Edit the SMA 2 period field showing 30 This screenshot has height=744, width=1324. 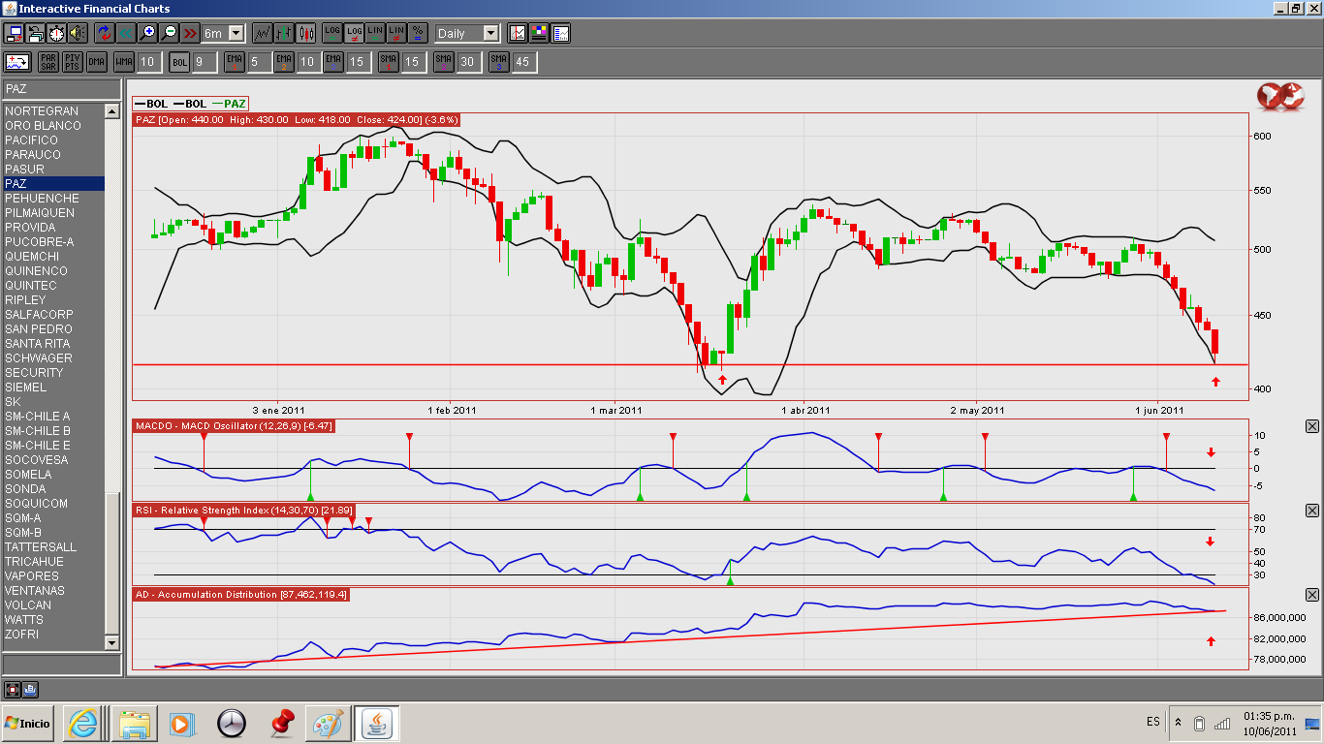tap(468, 62)
